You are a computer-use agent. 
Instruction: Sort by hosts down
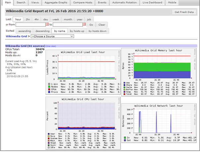(97, 31)
